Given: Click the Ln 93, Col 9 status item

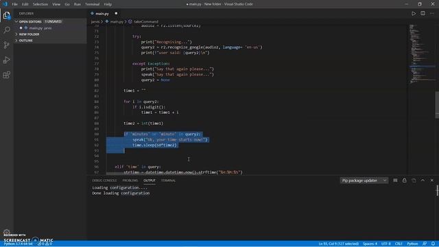Looking at the screenshot, I should tap(338, 244).
